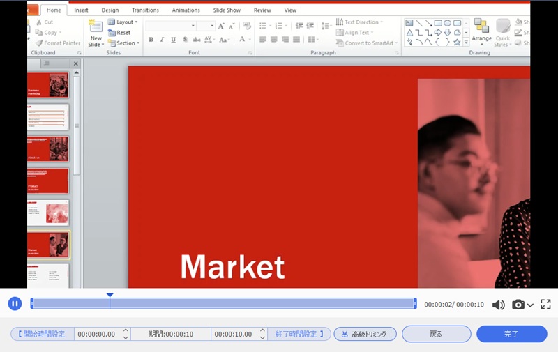Viewport: 558px width, 352px height.
Task: Click the start time field 00:00:00.00
Action: pyautogui.click(x=96, y=334)
